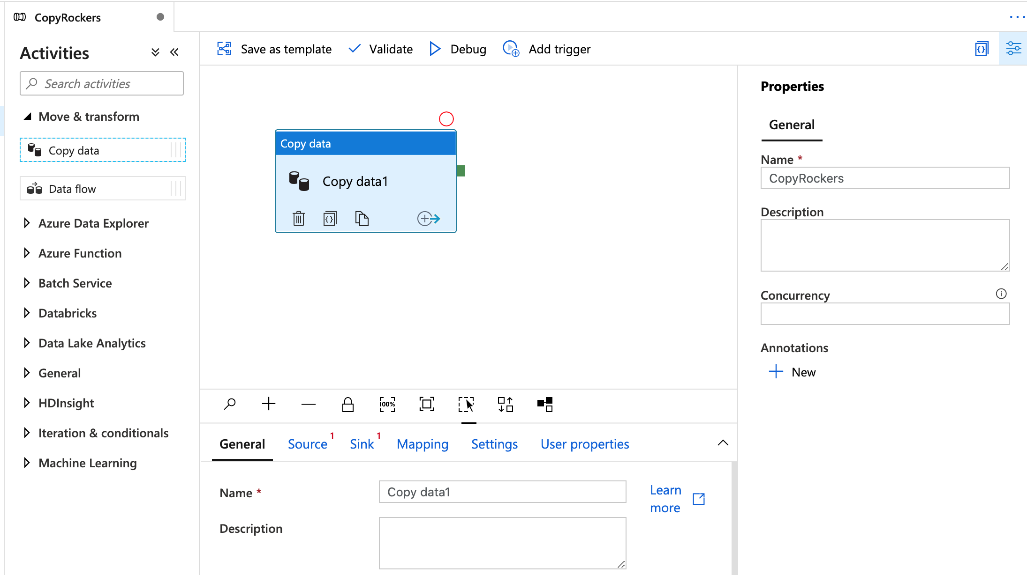The height and width of the screenshot is (575, 1027).
Task: Click the green success output handle
Action: 461,171
